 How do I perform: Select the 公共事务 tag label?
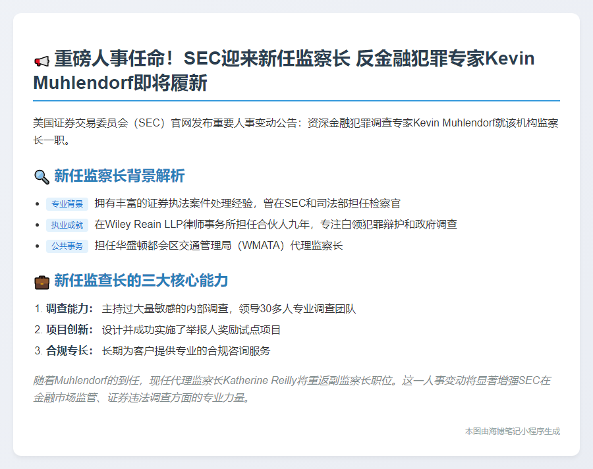[67, 246]
